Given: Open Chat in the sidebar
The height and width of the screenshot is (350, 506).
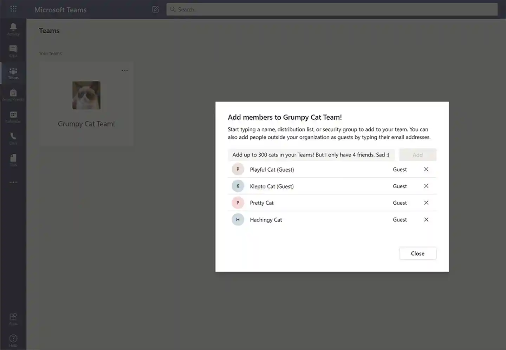Looking at the screenshot, I should click(x=13, y=51).
